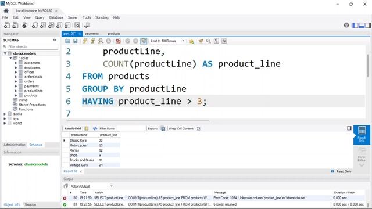Open the Database menu
Image resolution: width=372 pixels, height=209 pixels.
tap(56, 17)
